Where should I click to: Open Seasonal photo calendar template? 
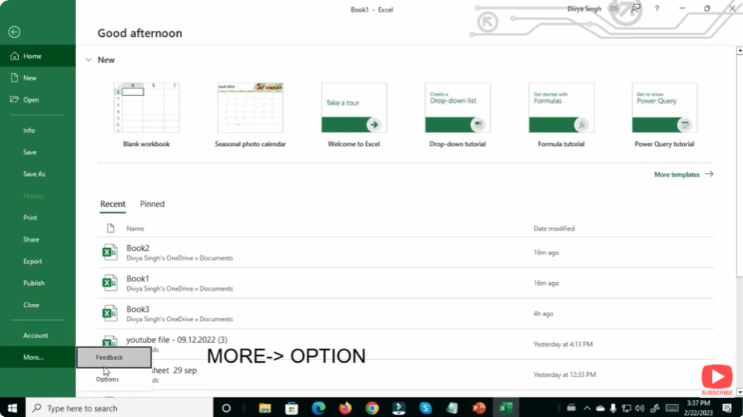point(250,107)
